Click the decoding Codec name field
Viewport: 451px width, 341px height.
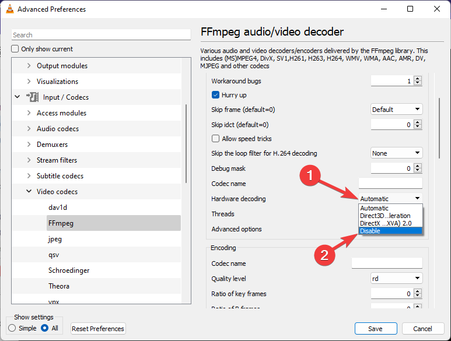click(x=390, y=183)
